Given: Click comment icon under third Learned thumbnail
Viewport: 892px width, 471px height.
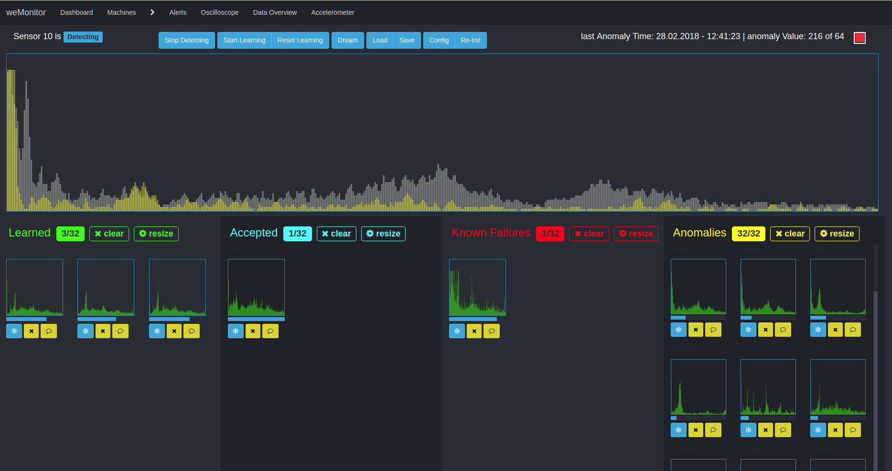Looking at the screenshot, I should (x=192, y=331).
